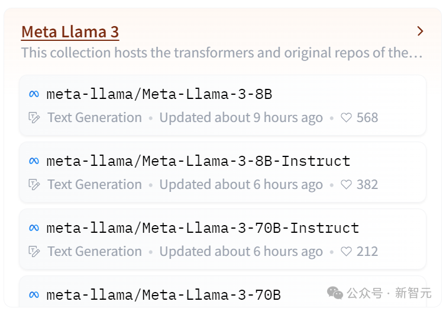Click Text Generation icon in Meta-Llama-3-8B-Instruct card

coord(34,185)
